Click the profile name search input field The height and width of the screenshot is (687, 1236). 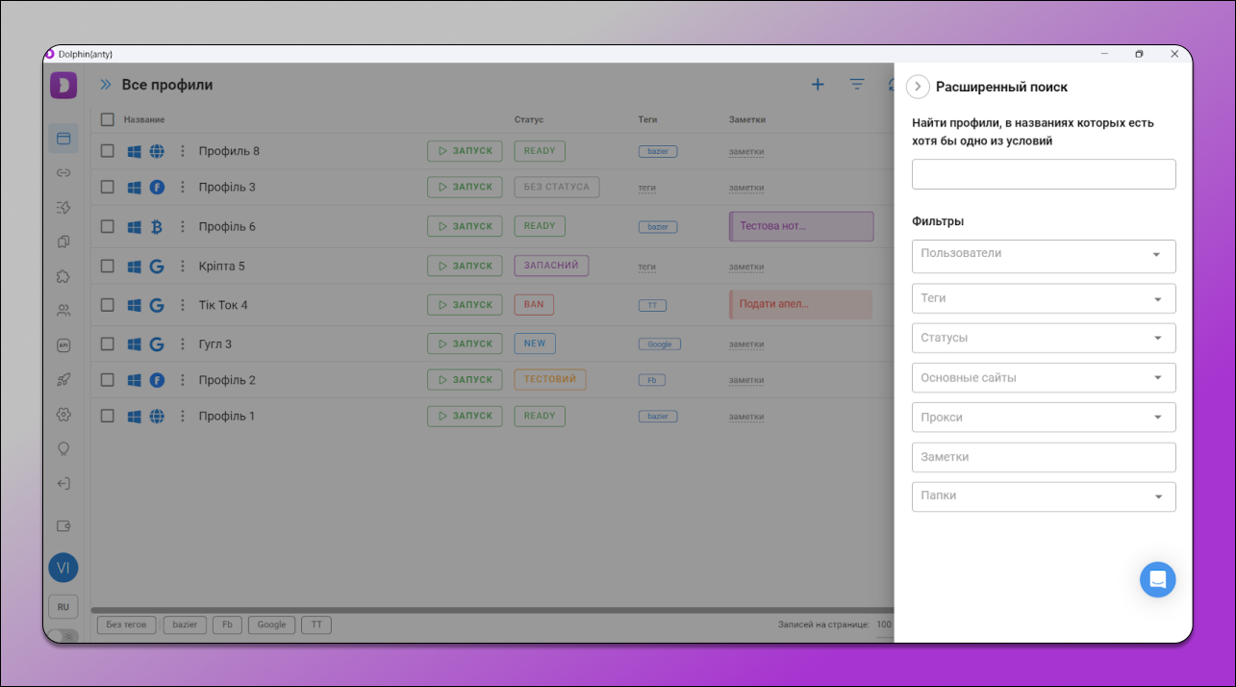pyautogui.click(x=1043, y=174)
